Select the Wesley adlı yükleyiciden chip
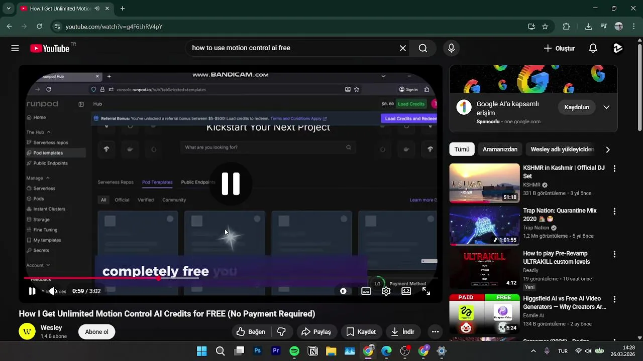 (x=562, y=149)
